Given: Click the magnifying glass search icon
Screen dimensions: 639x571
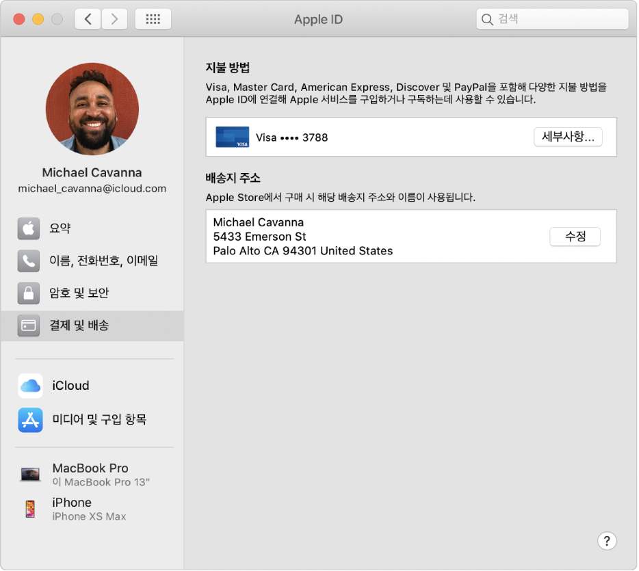Looking at the screenshot, I should click(487, 19).
